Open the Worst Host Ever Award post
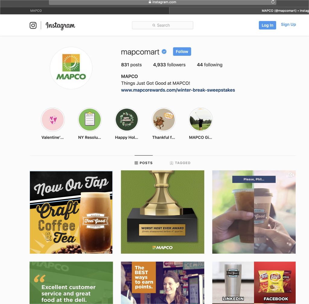309x304 pixels. tap(163, 212)
